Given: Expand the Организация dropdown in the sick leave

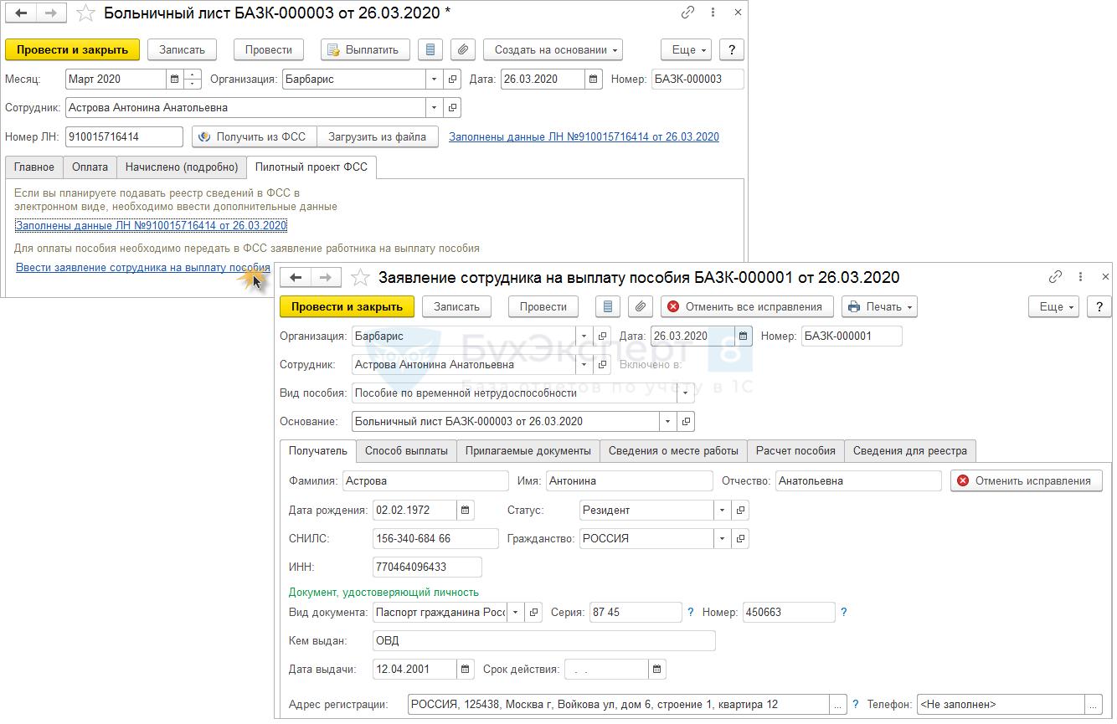Looking at the screenshot, I should pos(434,80).
